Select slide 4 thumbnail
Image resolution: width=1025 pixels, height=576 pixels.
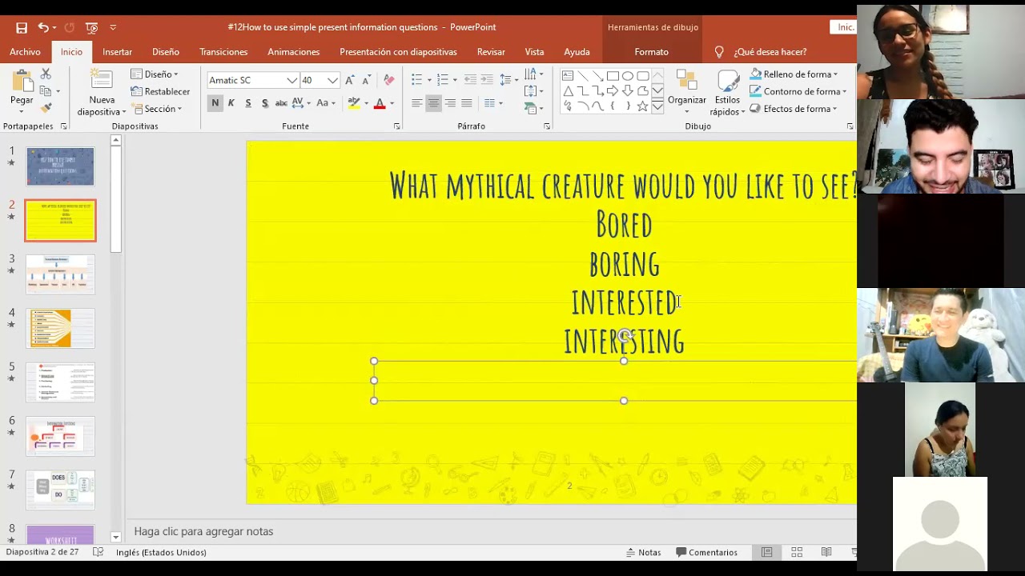[x=61, y=328]
